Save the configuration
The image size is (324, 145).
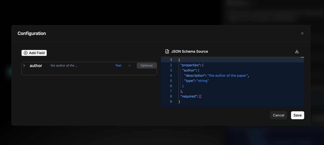point(297,115)
